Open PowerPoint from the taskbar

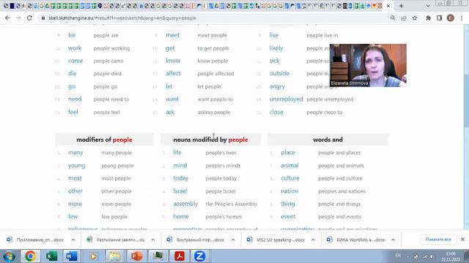[x=136, y=256]
